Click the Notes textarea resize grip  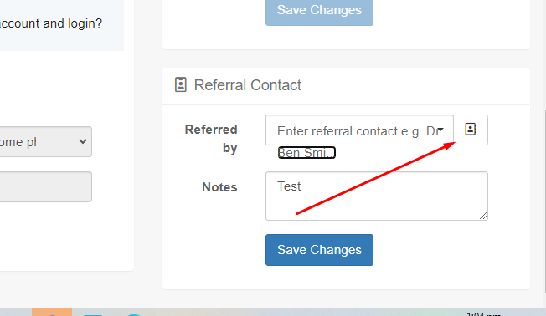(x=483, y=216)
